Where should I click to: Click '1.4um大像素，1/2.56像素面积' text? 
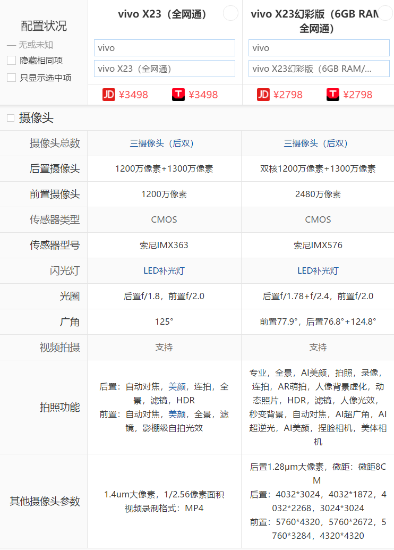[x=164, y=495]
